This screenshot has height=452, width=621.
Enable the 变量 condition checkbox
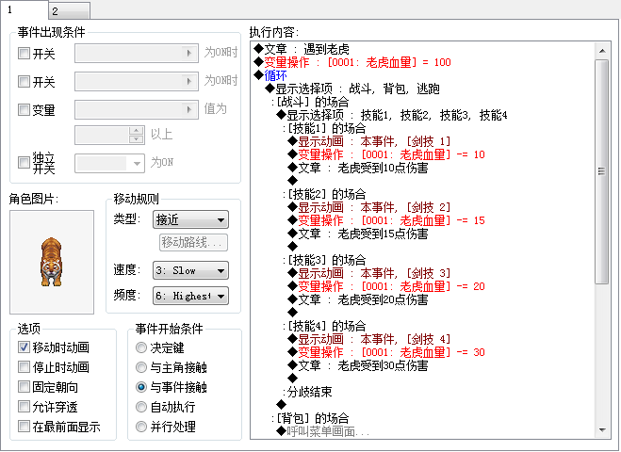click(x=24, y=109)
